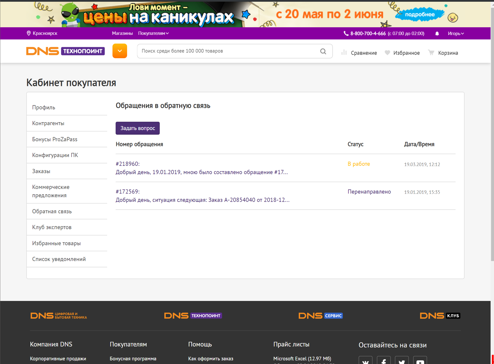Screen dimensions: 494x364
Task: Click the favorites heart icon
Action: tap(387, 53)
